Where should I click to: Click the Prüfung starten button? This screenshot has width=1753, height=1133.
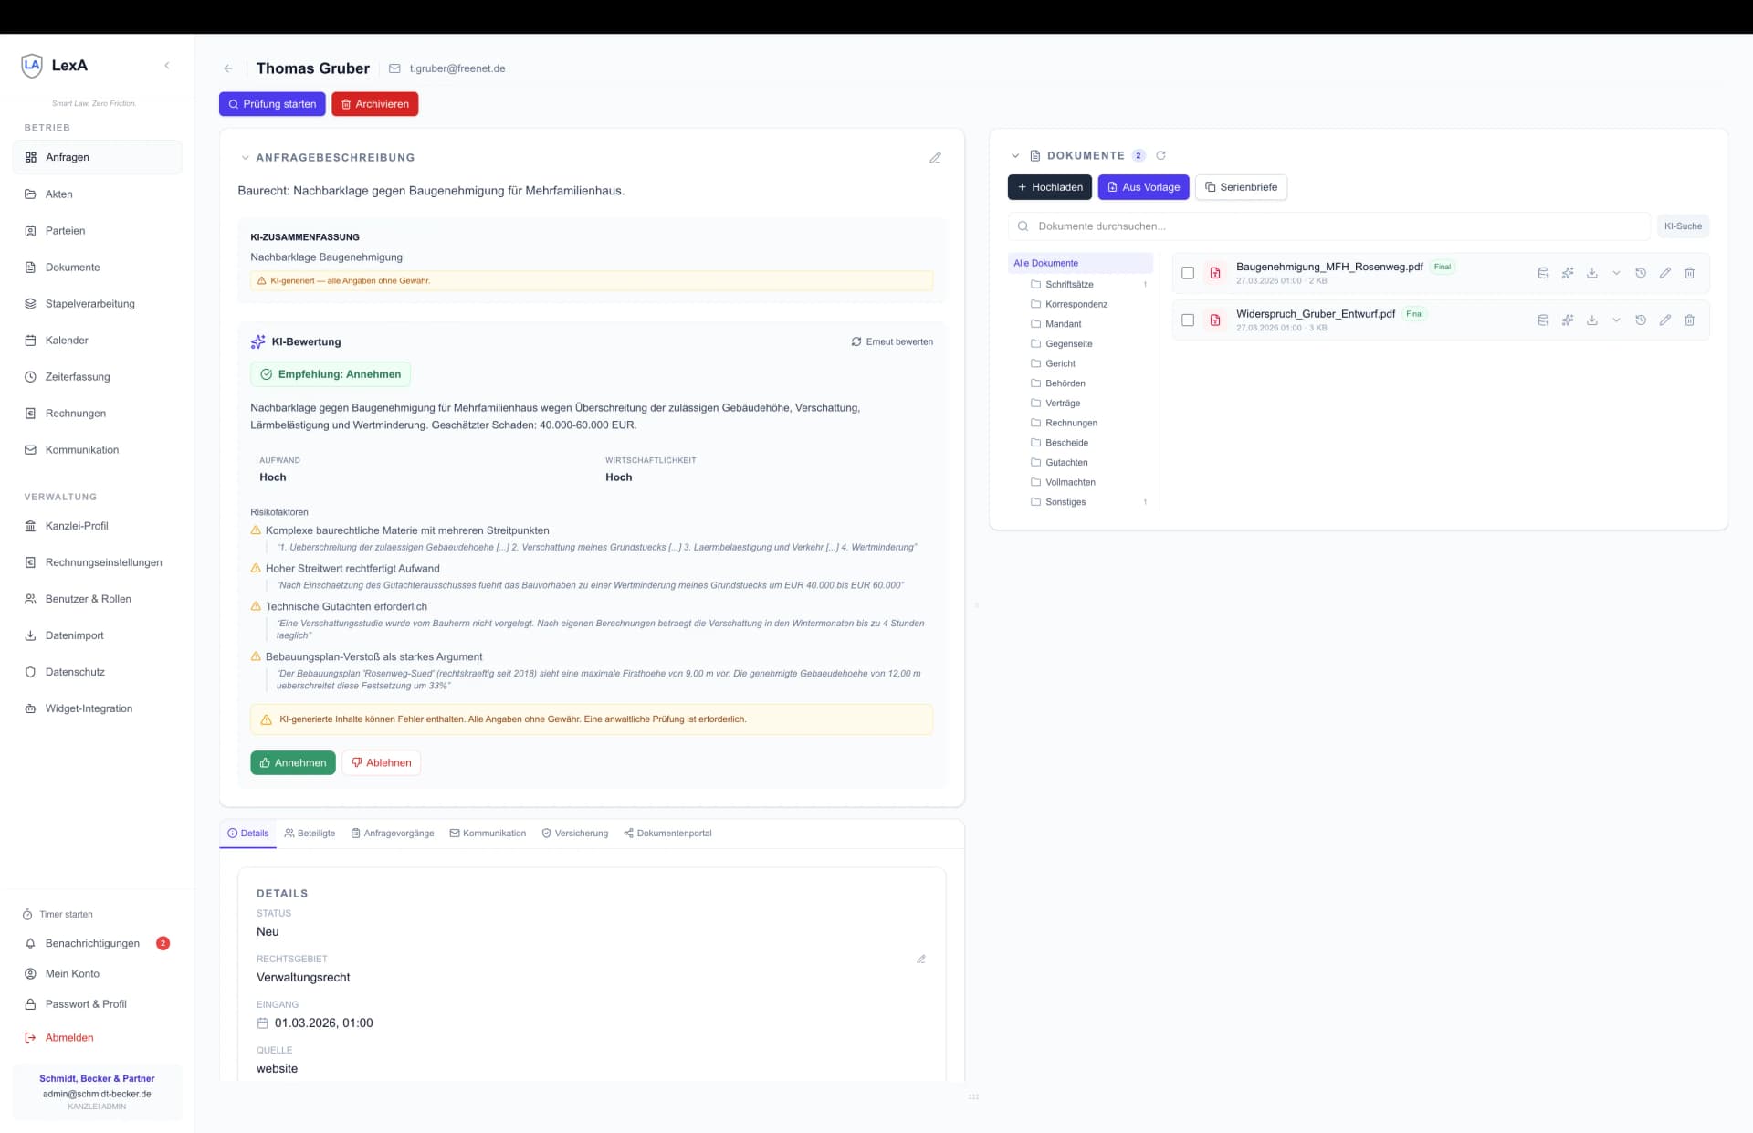(271, 104)
